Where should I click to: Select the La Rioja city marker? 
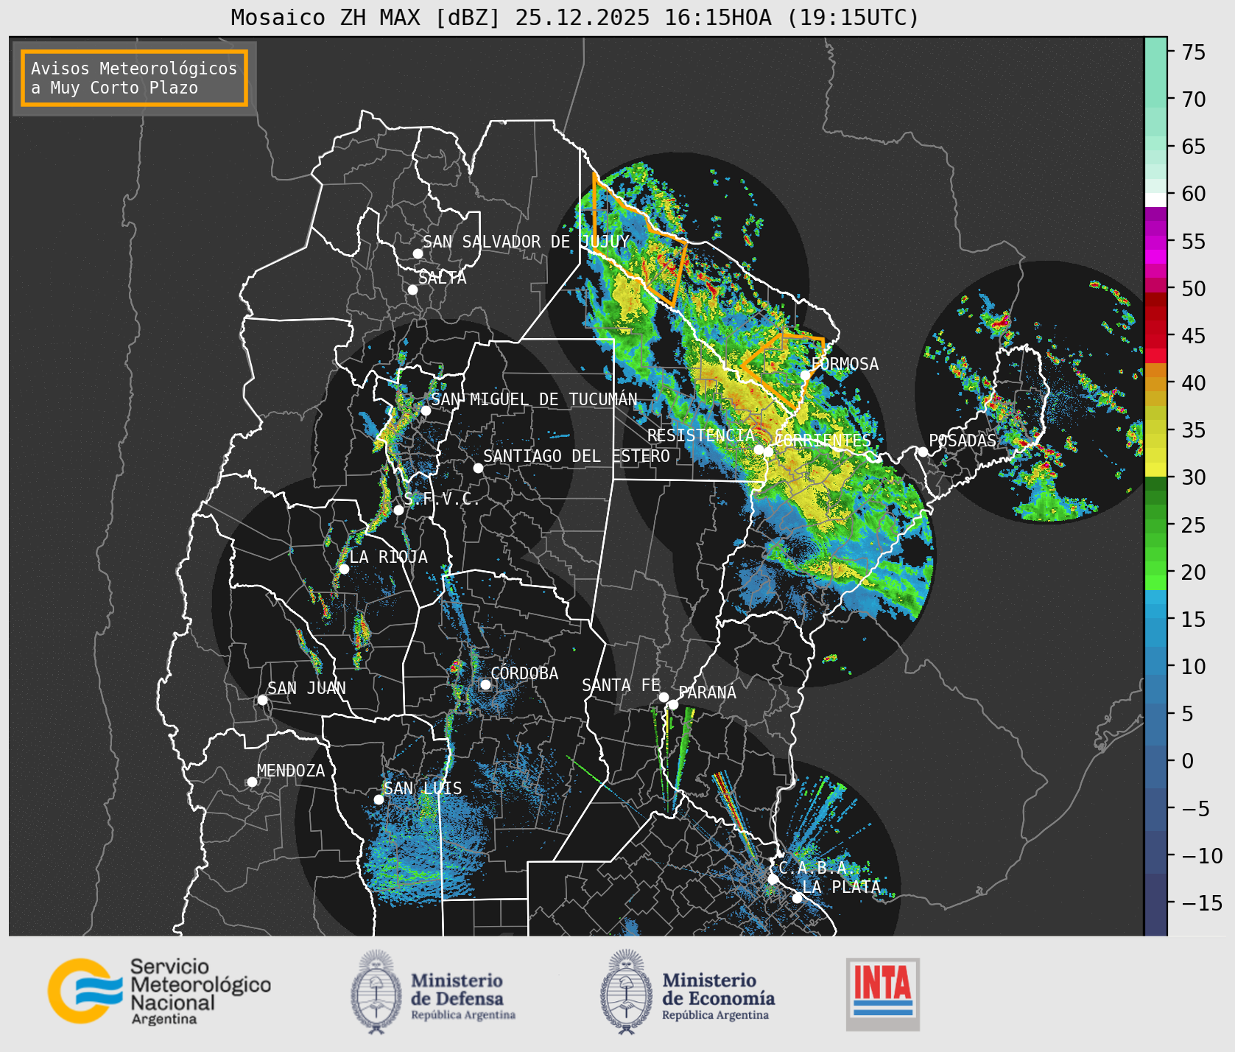pyautogui.click(x=344, y=569)
